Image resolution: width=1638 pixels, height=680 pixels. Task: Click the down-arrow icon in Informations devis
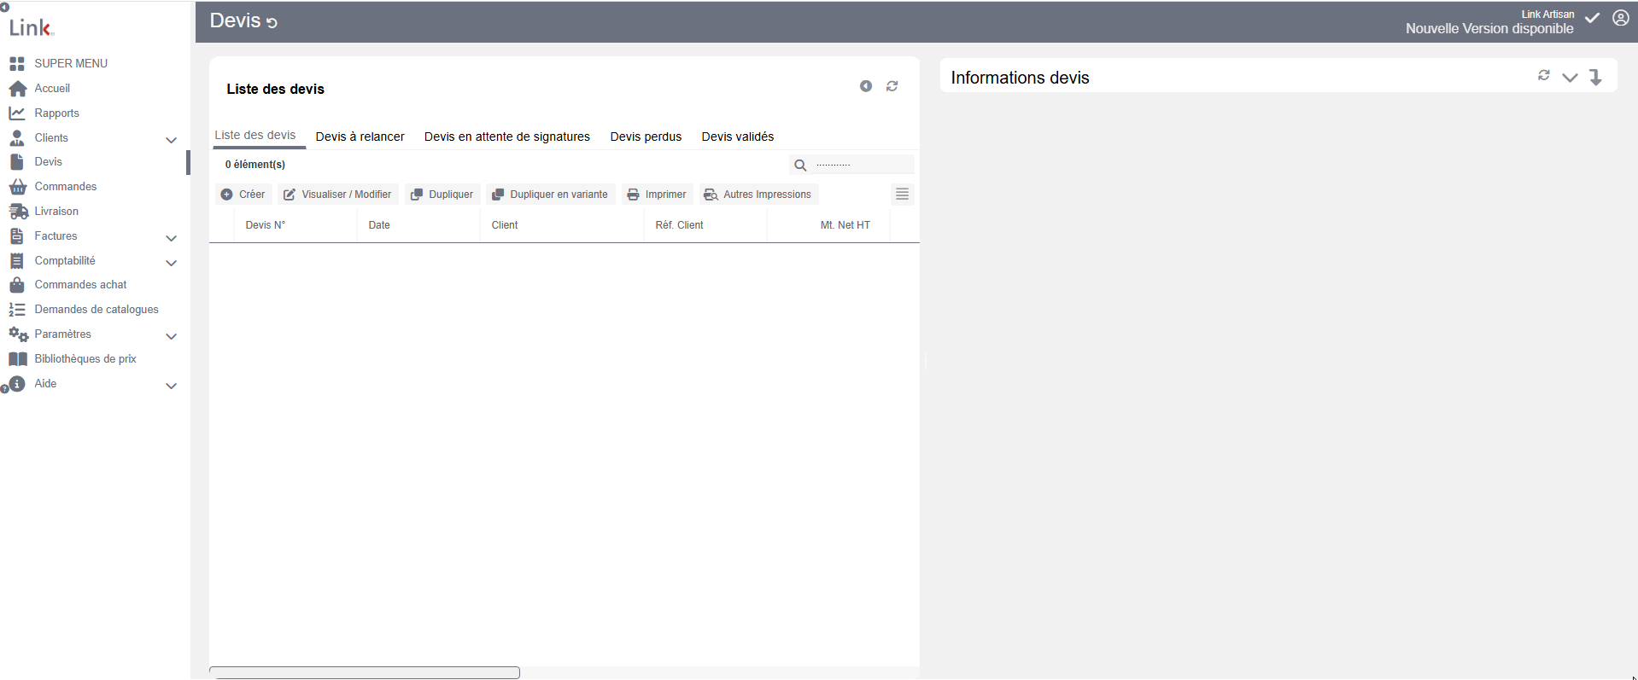1595,78
